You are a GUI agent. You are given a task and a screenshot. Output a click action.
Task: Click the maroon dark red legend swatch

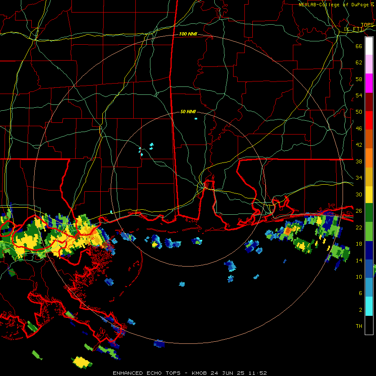[369, 102]
